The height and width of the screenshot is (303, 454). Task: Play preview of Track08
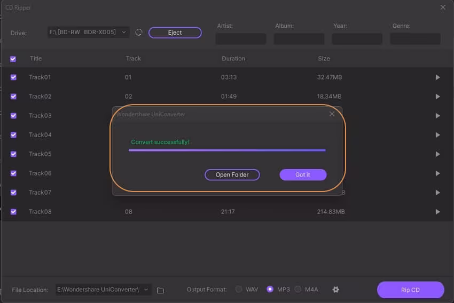tap(438, 212)
